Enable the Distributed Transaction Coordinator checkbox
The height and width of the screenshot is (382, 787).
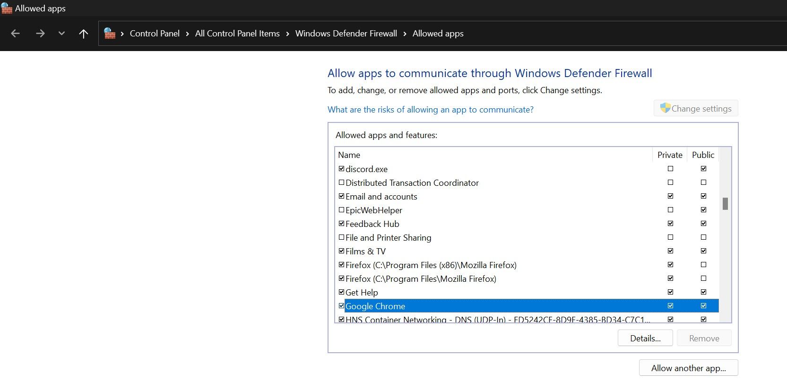(341, 182)
